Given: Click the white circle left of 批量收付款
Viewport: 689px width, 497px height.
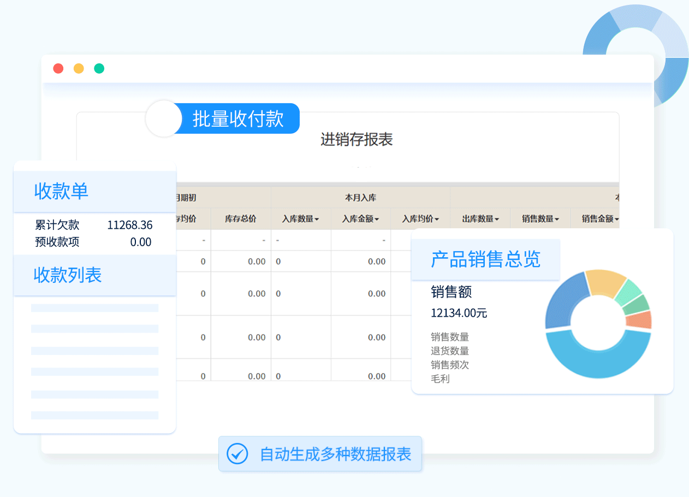Looking at the screenshot, I should tap(163, 119).
